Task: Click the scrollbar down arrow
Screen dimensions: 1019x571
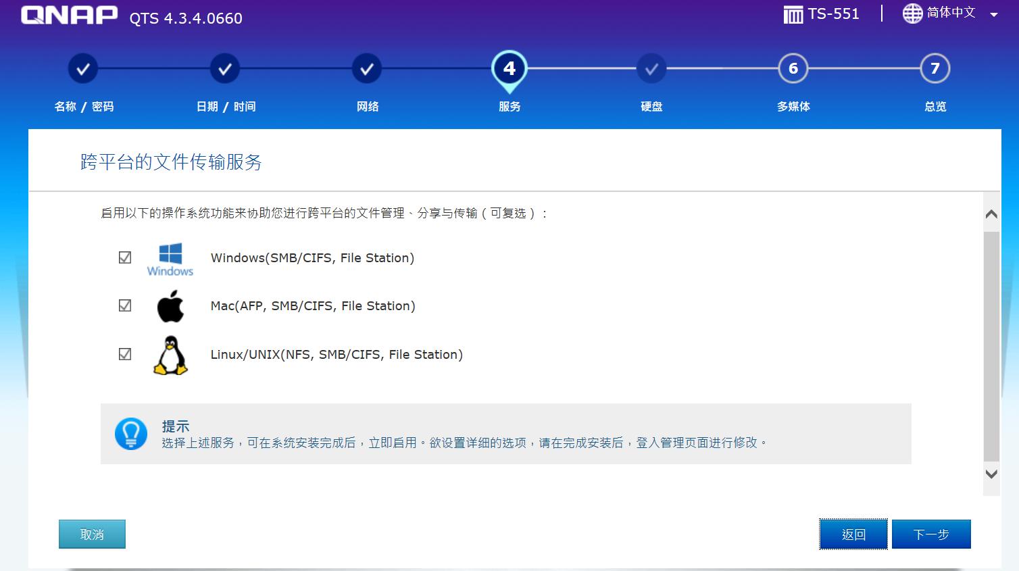Action: pos(991,474)
